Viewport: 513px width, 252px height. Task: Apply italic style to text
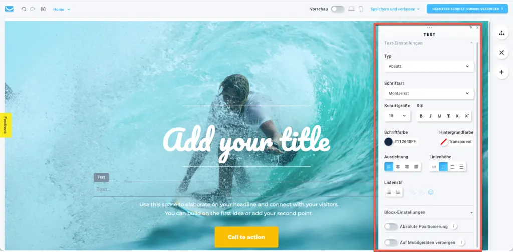point(430,116)
